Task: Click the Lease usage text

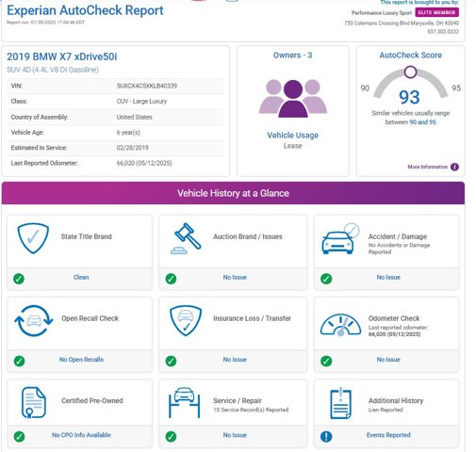Action: click(x=293, y=146)
